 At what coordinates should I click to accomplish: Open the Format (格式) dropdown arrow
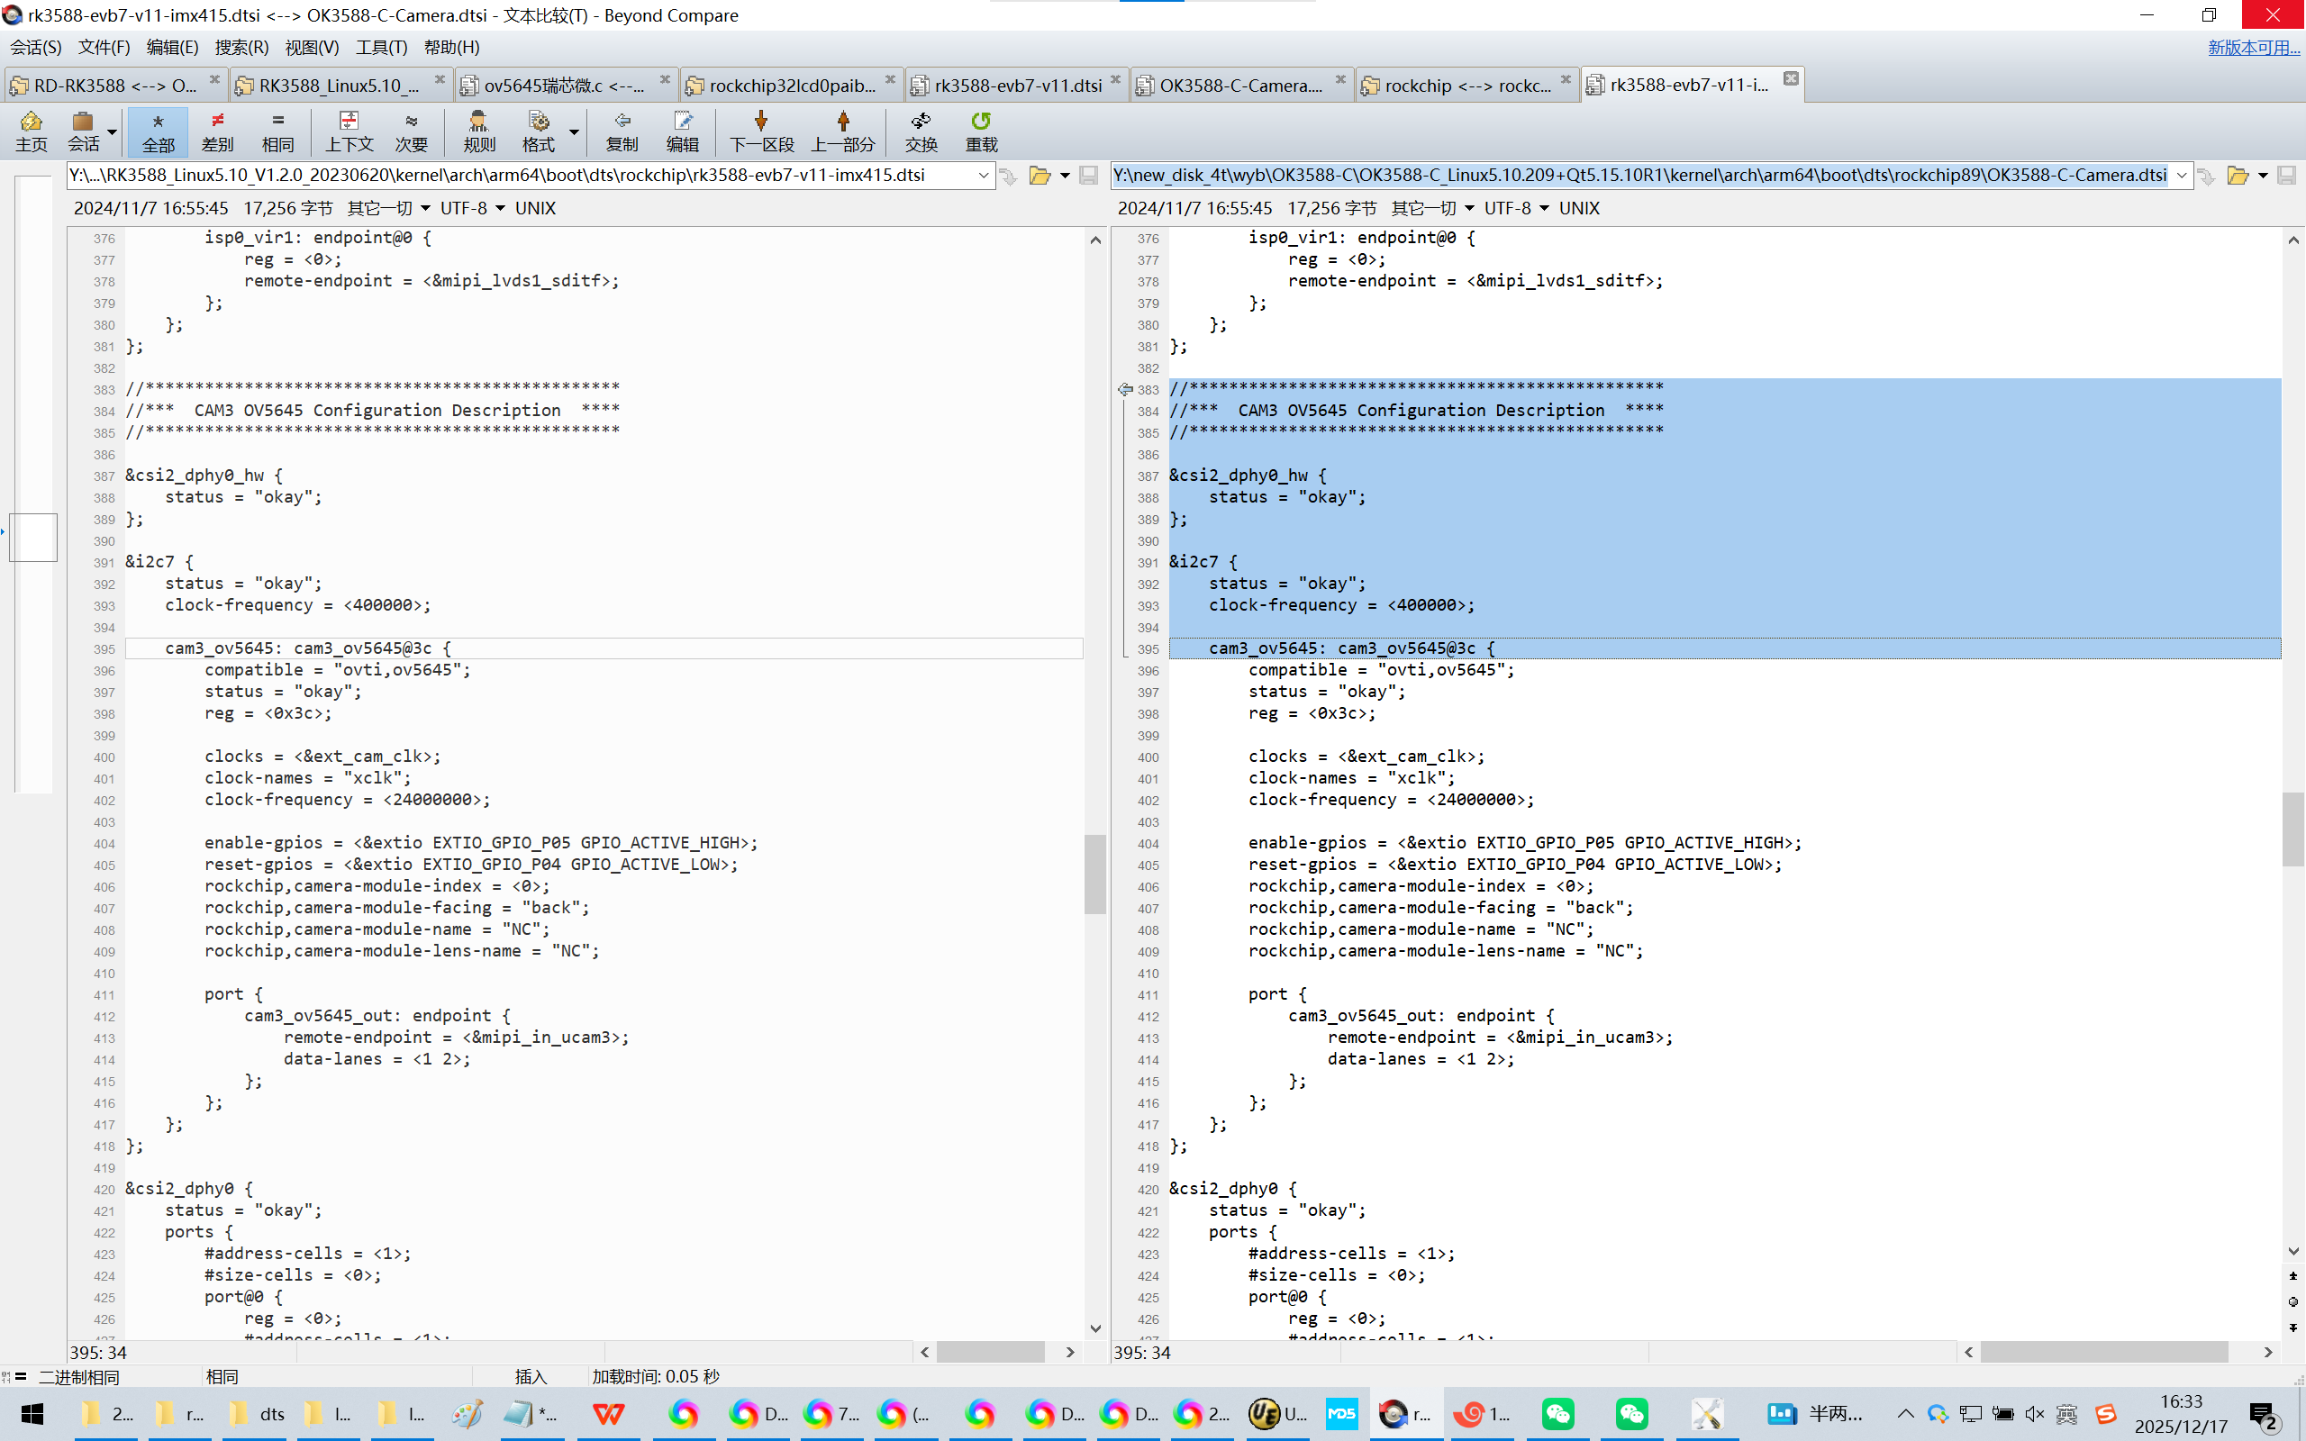point(574,131)
